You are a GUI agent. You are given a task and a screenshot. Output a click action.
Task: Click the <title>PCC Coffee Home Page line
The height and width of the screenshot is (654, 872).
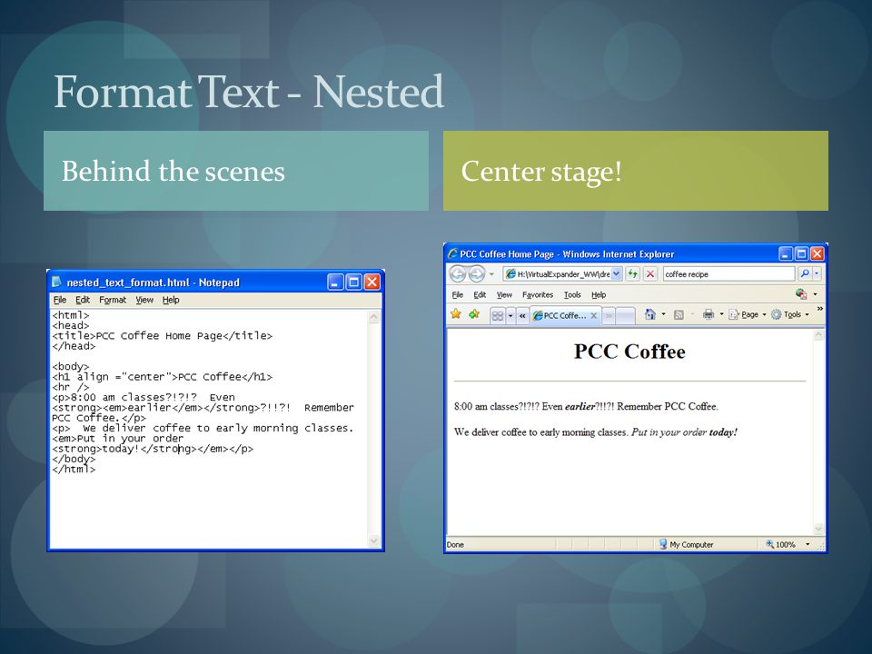point(162,336)
